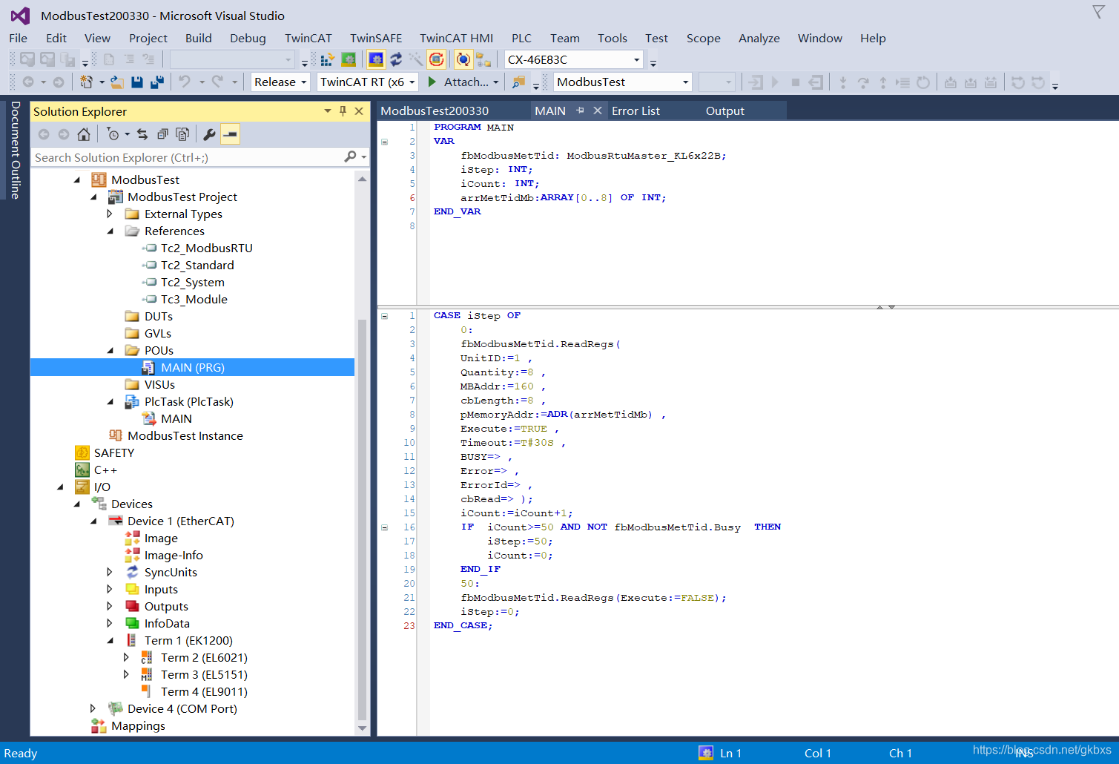Click Undo icon in toolbar

click(x=185, y=82)
